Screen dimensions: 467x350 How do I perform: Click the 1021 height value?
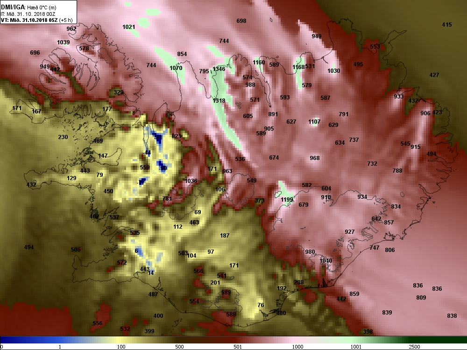coord(129,27)
